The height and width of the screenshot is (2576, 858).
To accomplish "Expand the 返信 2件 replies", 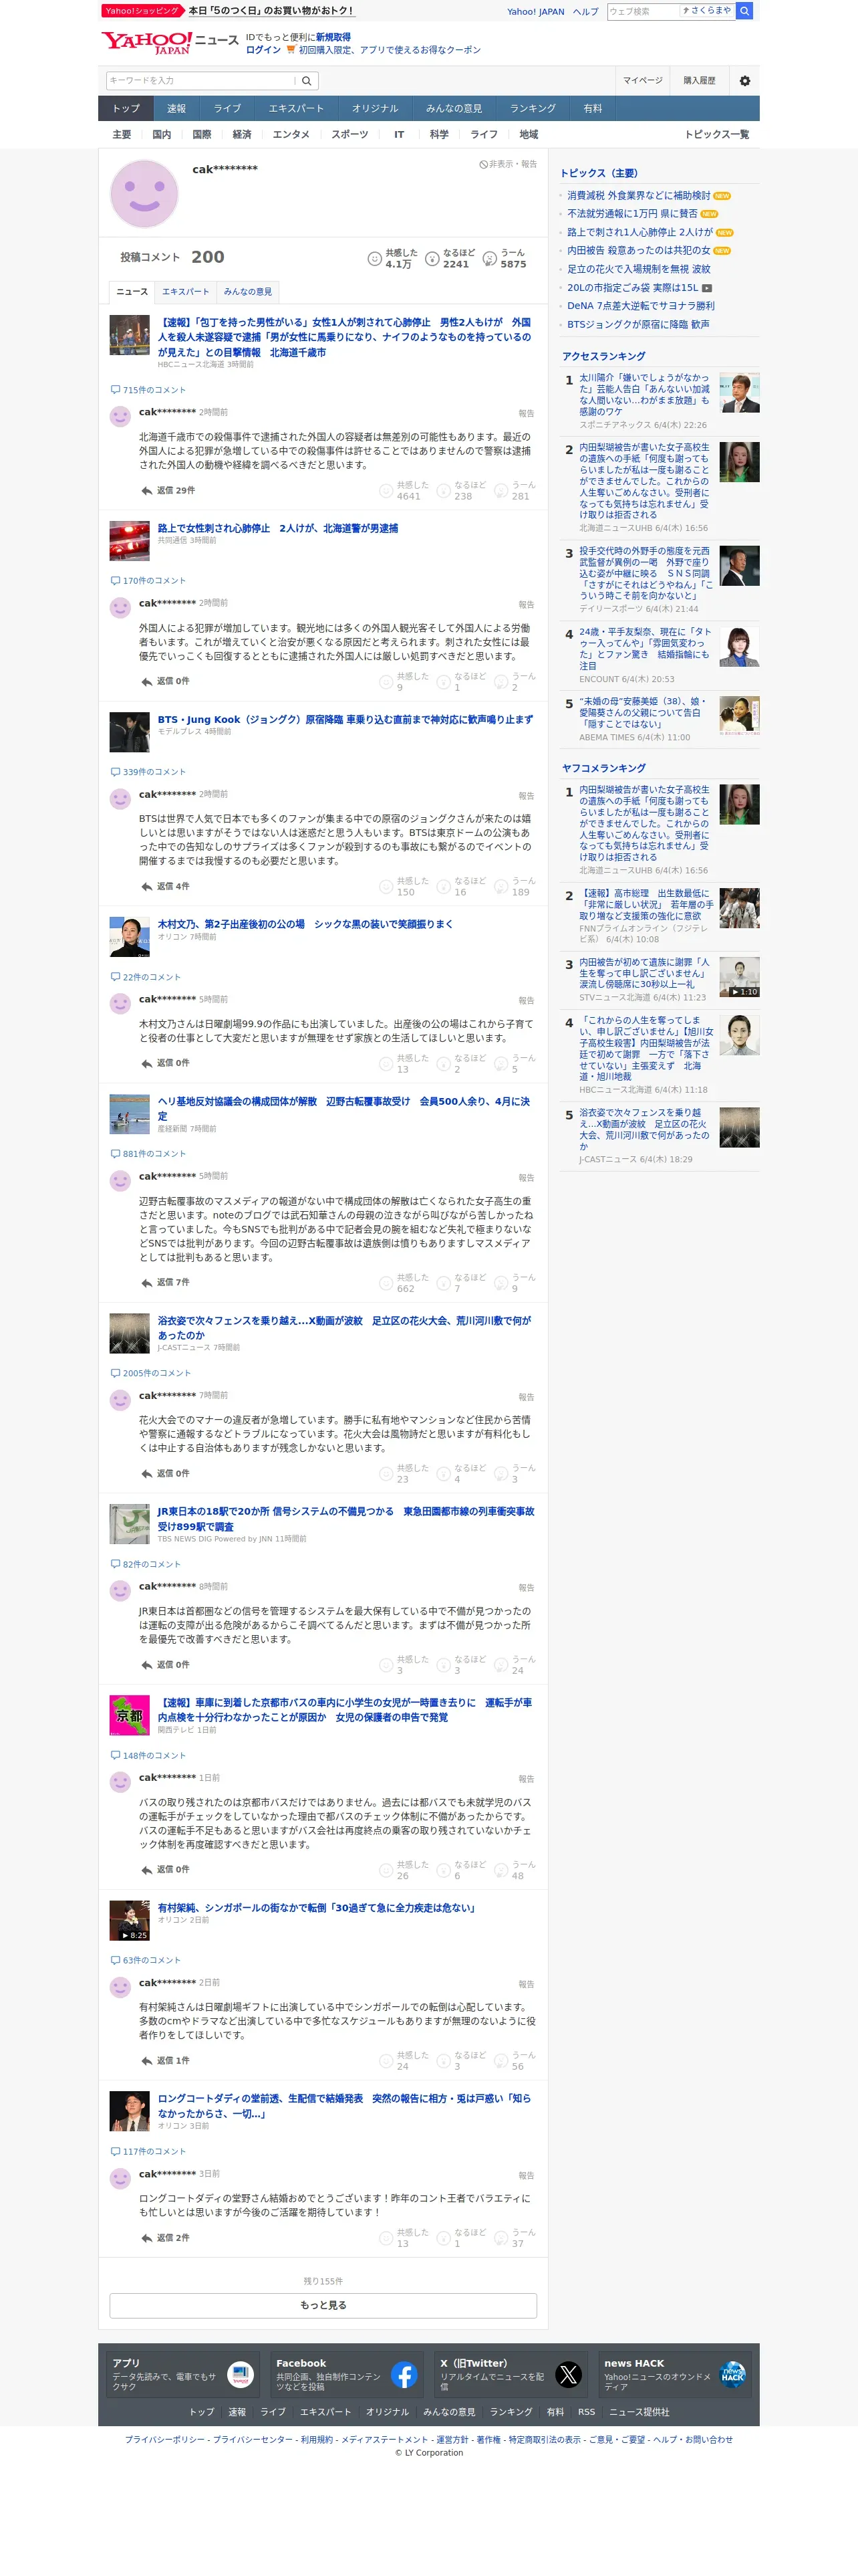I will click(x=165, y=2238).
